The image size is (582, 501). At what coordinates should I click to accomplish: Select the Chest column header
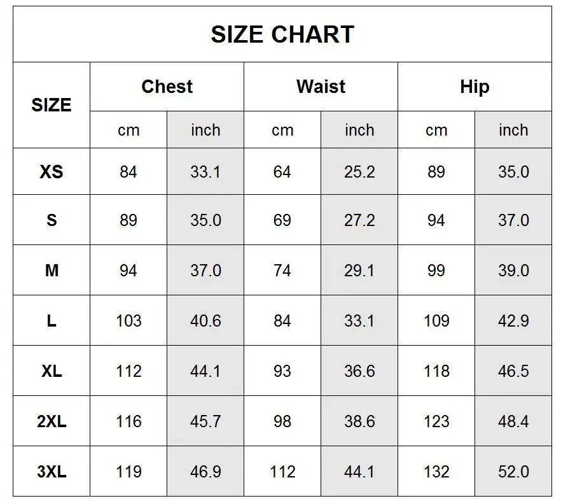click(x=167, y=87)
